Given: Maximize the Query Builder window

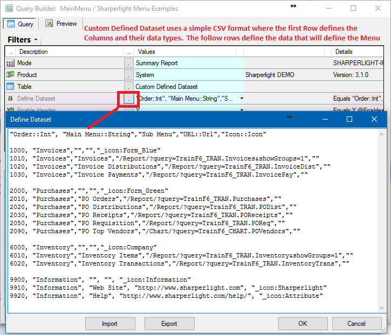Looking at the screenshot, I should coord(353,8).
